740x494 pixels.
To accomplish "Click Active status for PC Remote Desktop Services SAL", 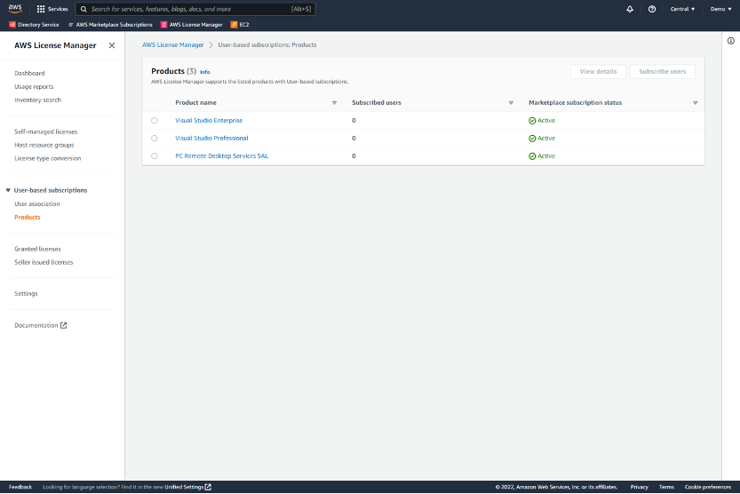I will pyautogui.click(x=542, y=156).
